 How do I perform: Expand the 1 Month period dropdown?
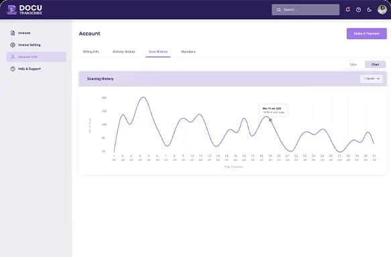(x=372, y=78)
